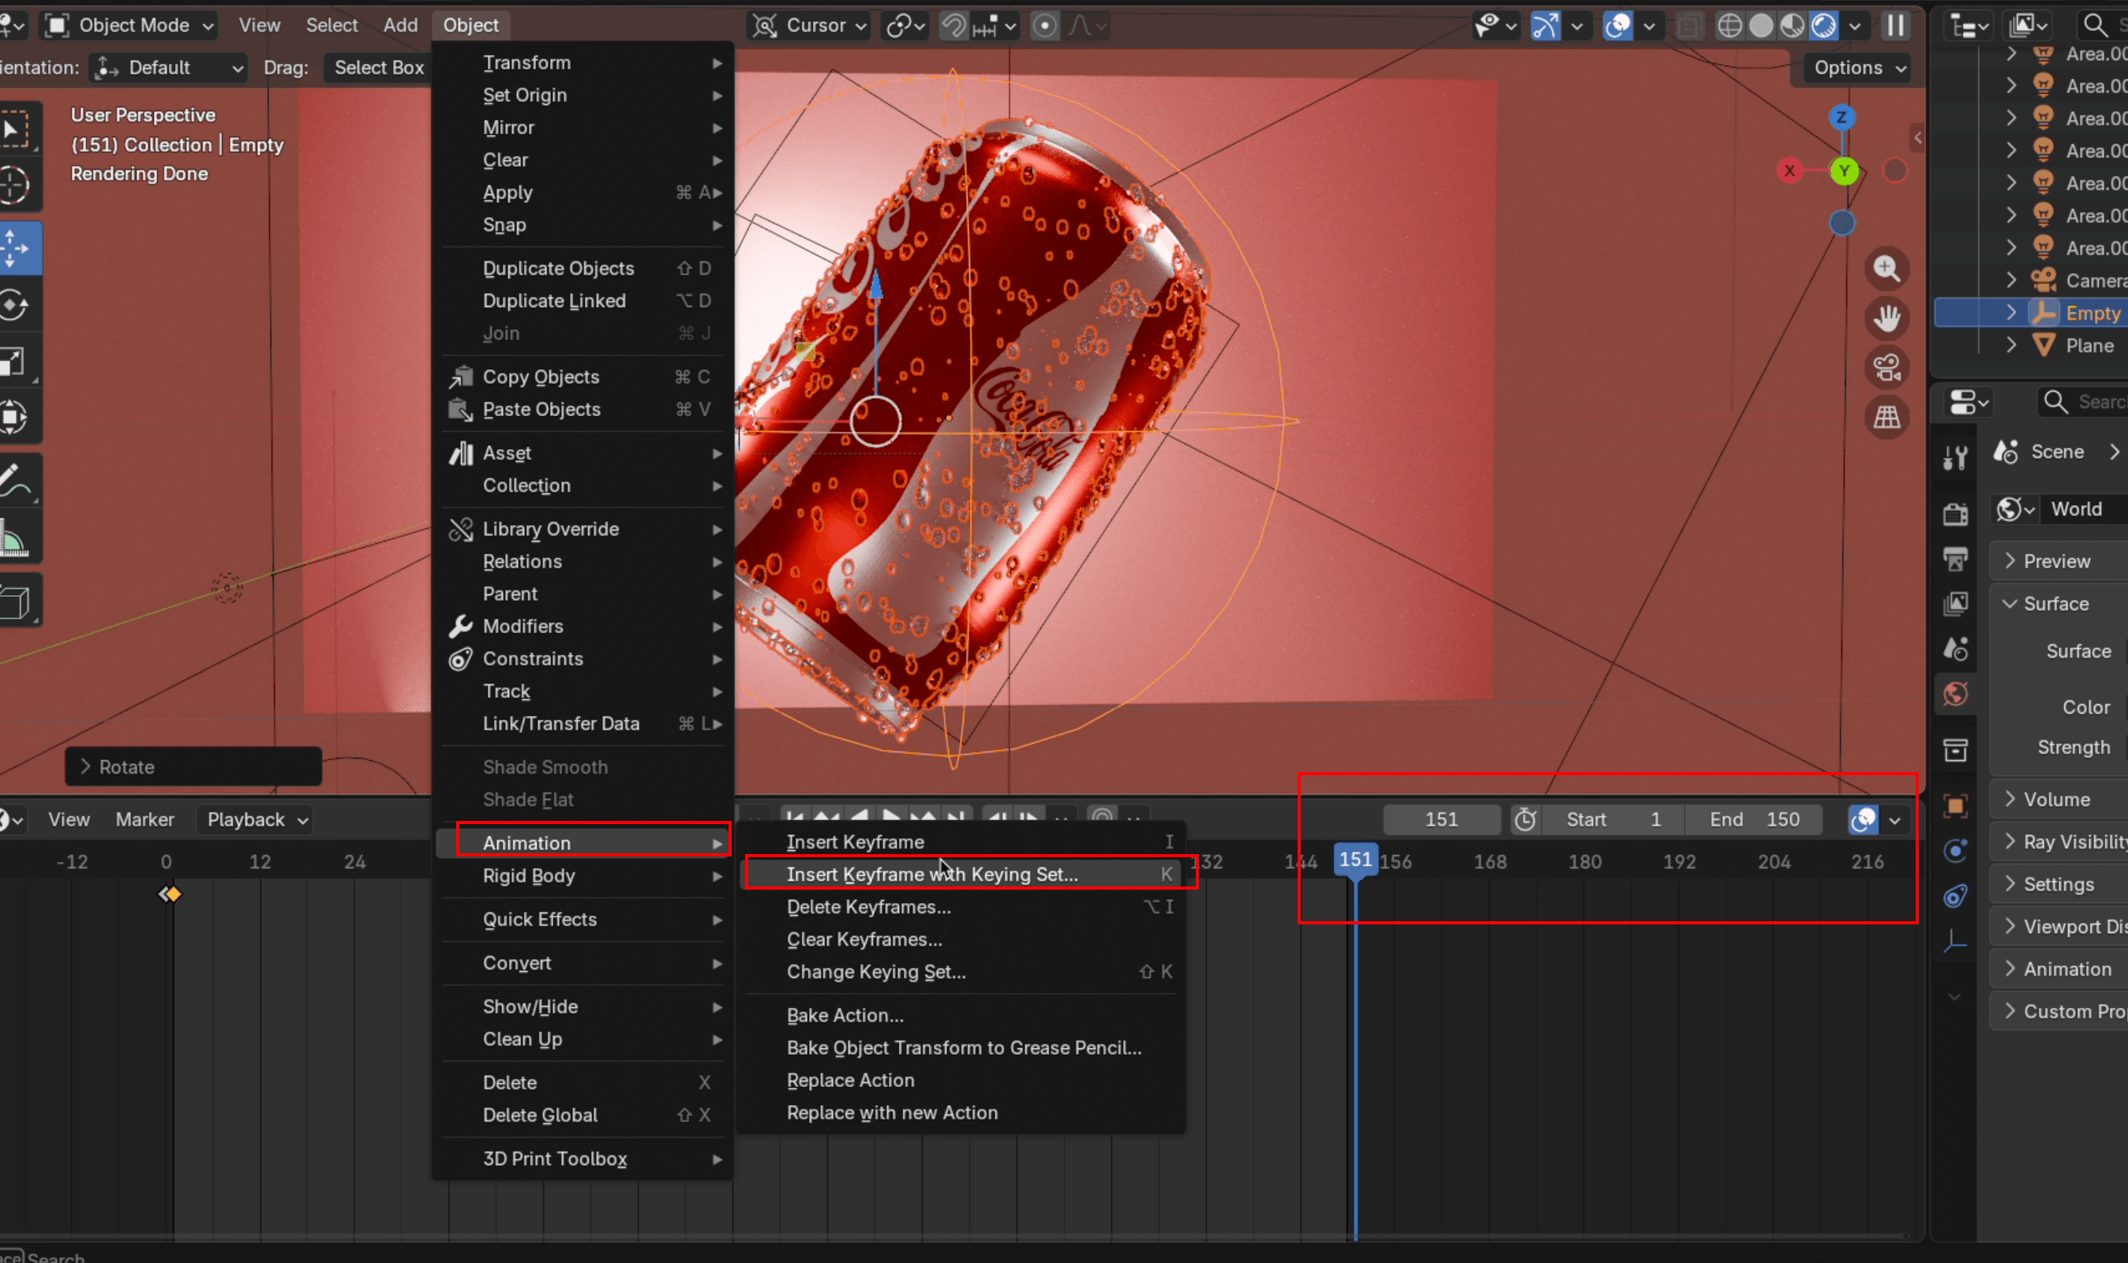Click the Start frame field
The width and height of the screenshot is (2128, 1263).
click(1613, 819)
